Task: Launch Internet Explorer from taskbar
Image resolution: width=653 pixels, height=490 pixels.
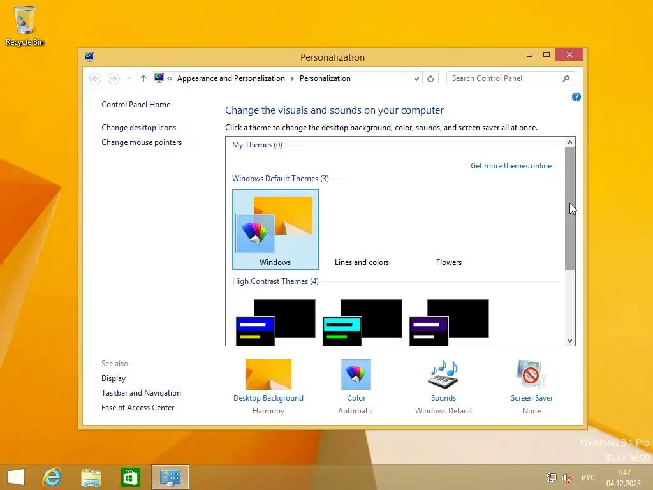Action: (52, 477)
